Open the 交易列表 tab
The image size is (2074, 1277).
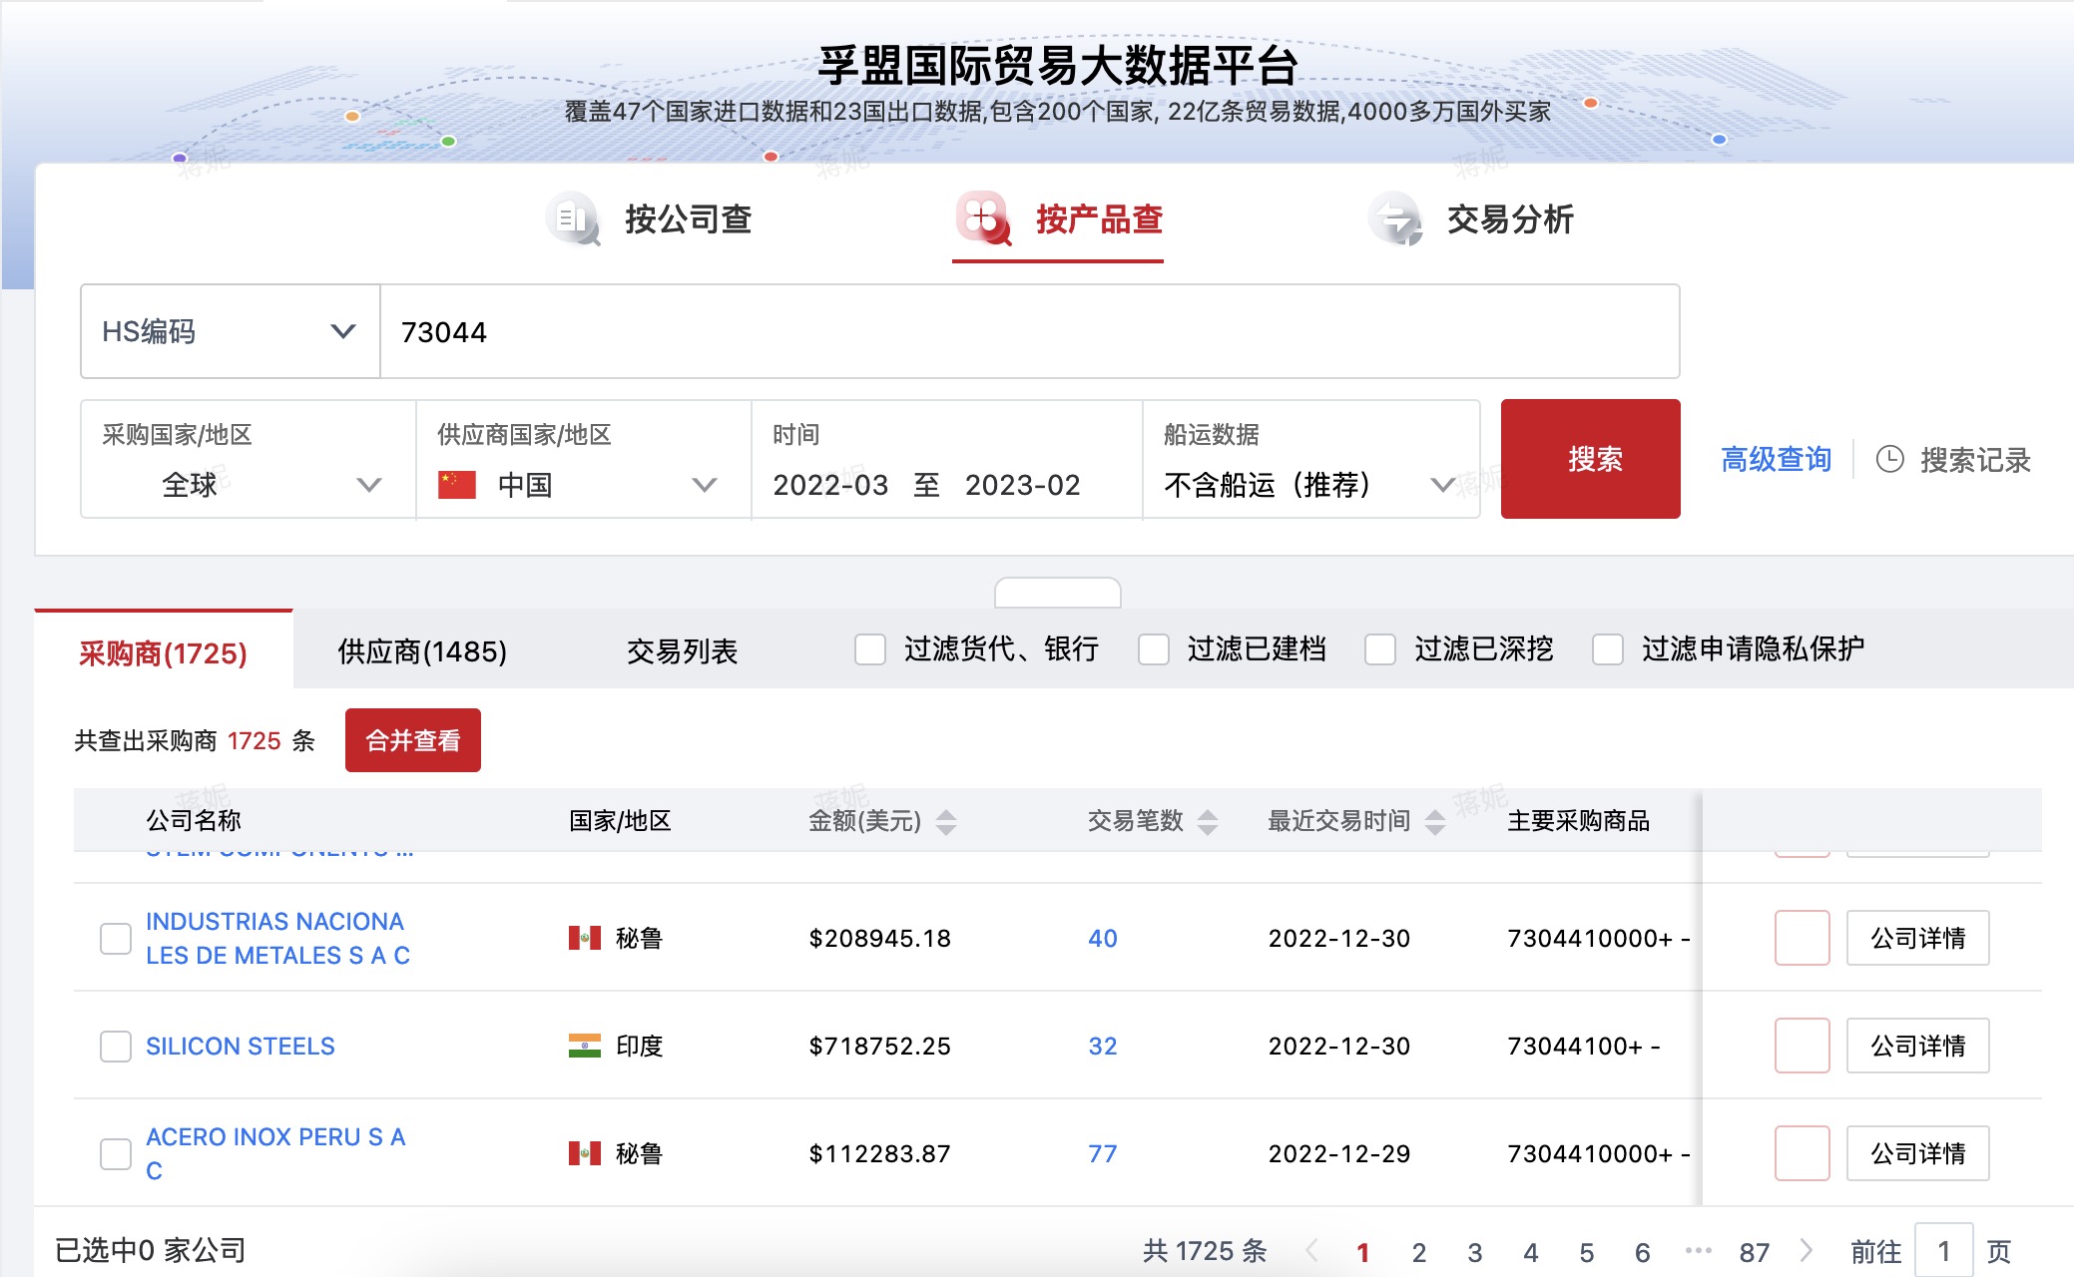click(x=684, y=650)
